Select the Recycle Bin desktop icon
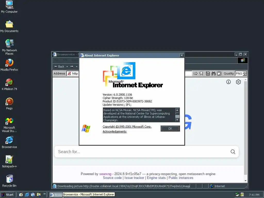264x198 pixels. (x=9, y=181)
